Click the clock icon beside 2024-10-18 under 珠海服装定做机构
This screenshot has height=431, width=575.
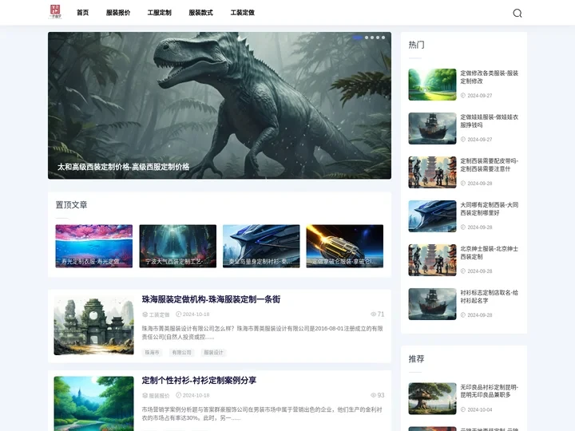pos(178,314)
